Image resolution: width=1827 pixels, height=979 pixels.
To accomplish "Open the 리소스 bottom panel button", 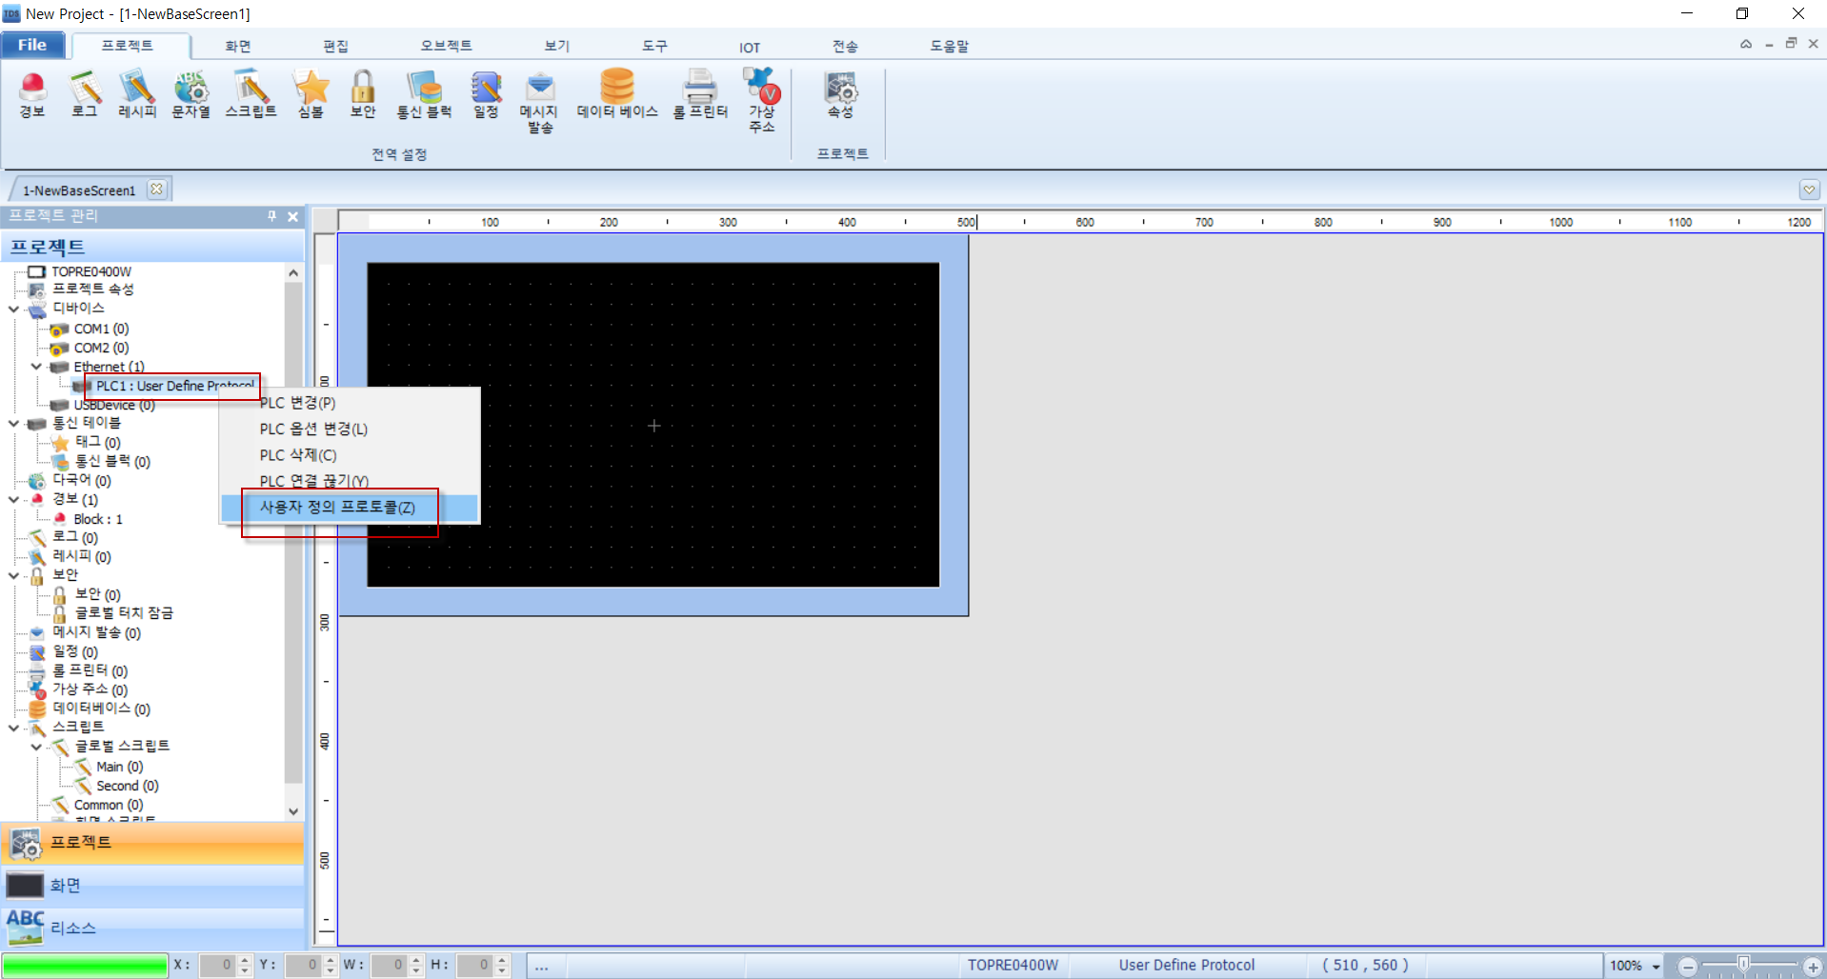I will point(152,928).
